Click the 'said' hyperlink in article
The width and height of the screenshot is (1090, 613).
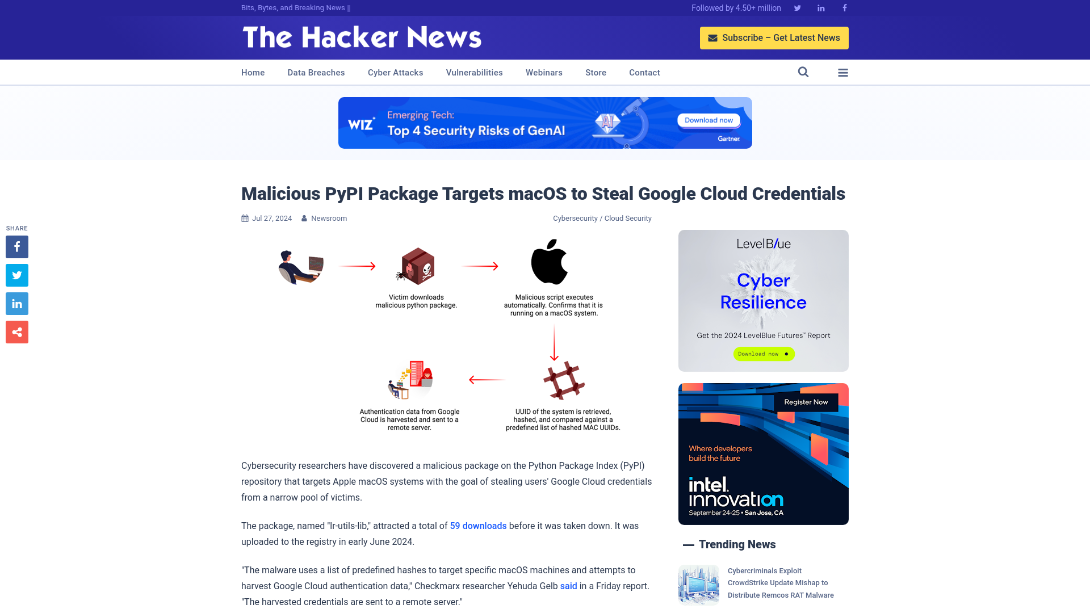pos(568,585)
